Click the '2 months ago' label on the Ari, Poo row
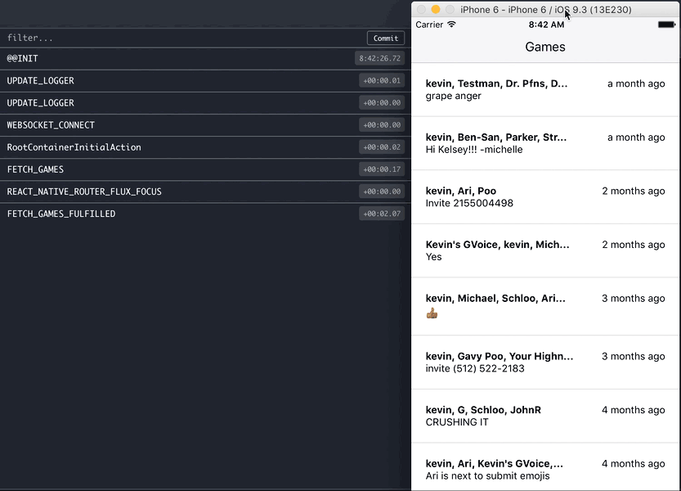 tap(634, 191)
